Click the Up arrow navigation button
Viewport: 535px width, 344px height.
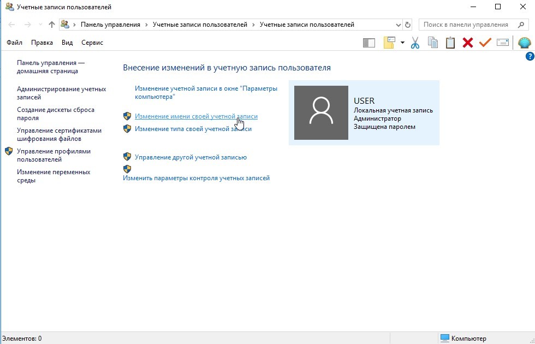pos(52,25)
